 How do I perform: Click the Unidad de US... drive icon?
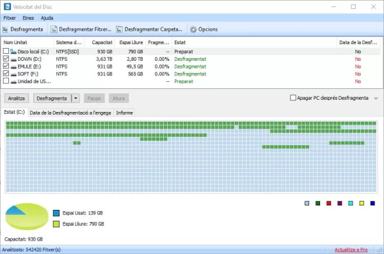pos(13,82)
